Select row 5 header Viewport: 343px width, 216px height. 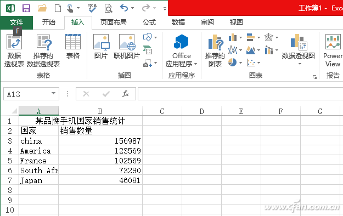[10, 161]
